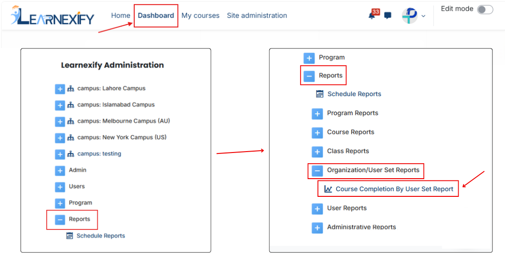This screenshot has height=264, width=505.
Task: Expand the New York Campus (US) node
Action: (60, 138)
